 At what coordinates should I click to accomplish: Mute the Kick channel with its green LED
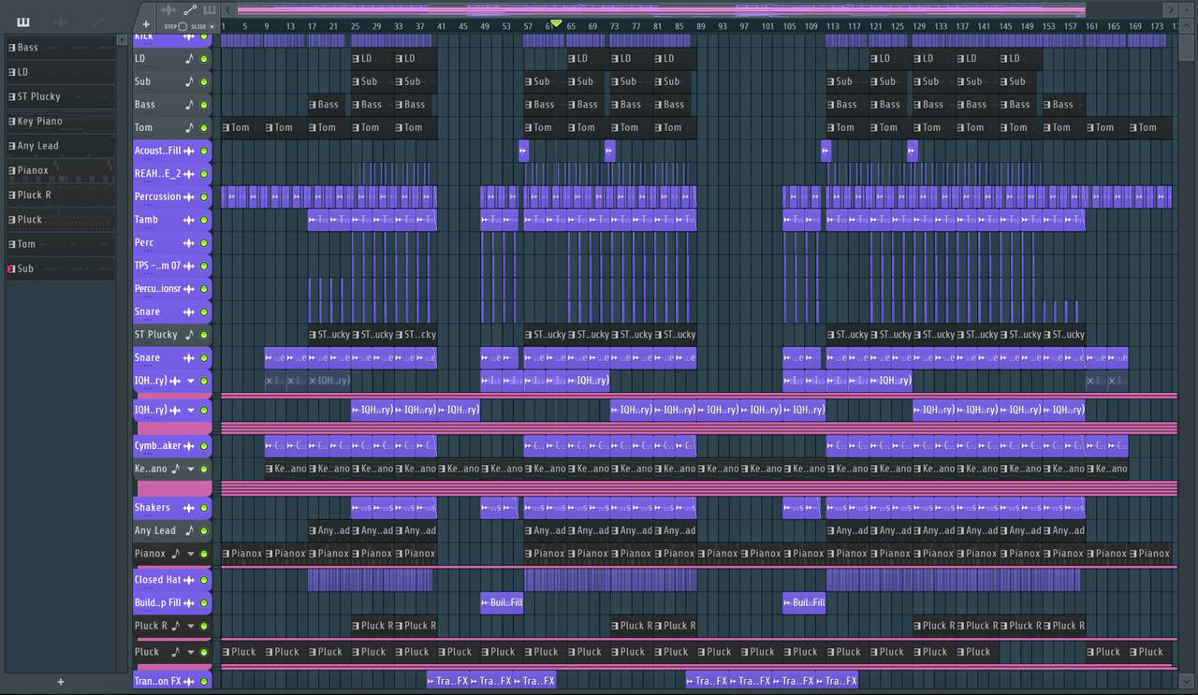(204, 36)
